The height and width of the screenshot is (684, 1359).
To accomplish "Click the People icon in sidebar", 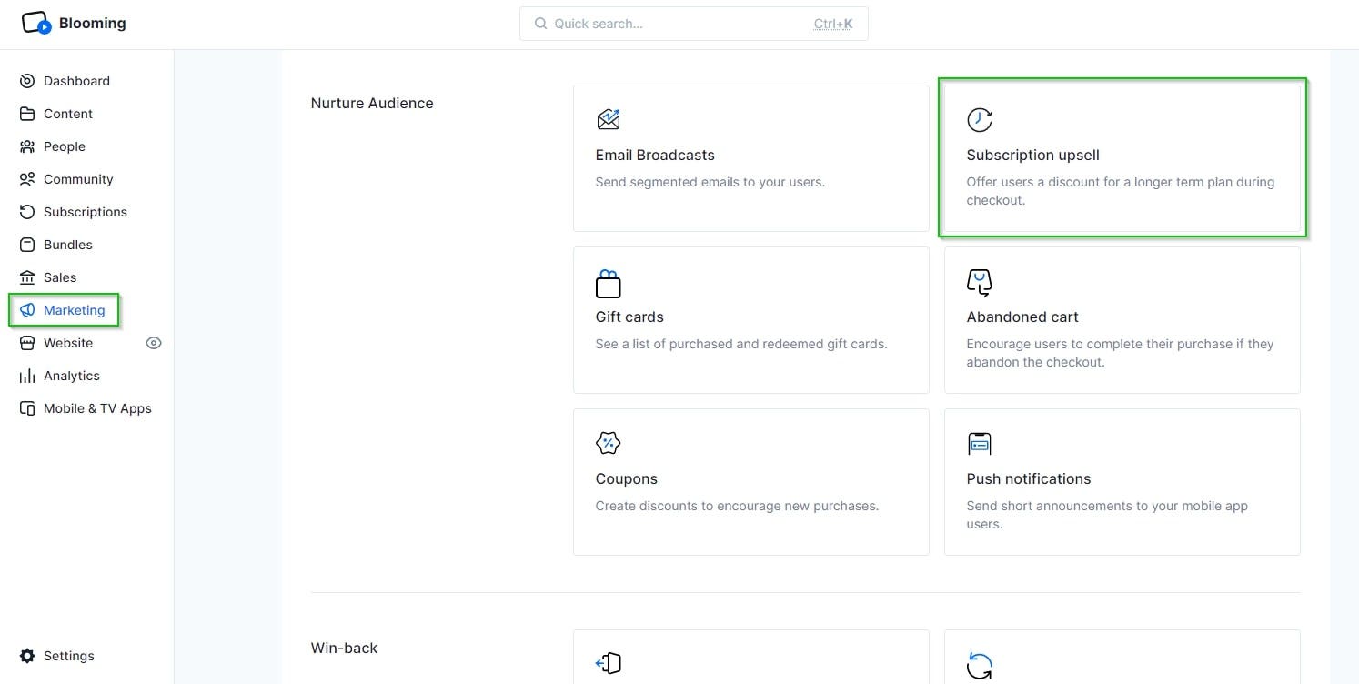I will (27, 146).
